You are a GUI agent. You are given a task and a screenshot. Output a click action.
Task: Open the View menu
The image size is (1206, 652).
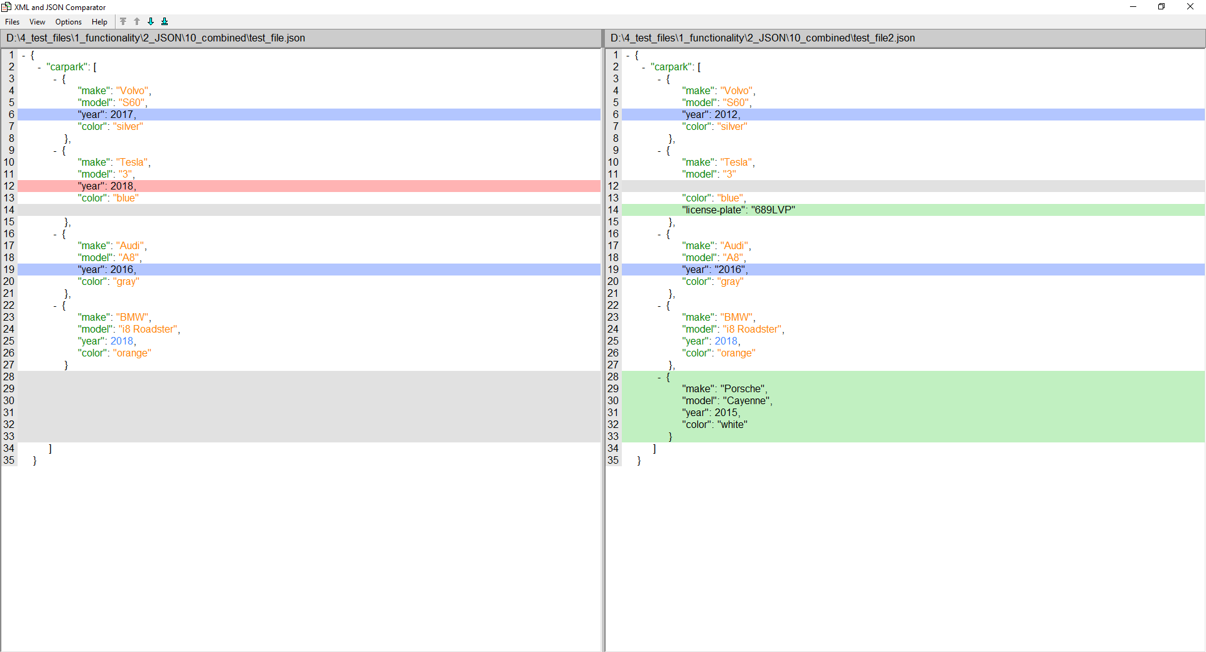pyautogui.click(x=37, y=22)
